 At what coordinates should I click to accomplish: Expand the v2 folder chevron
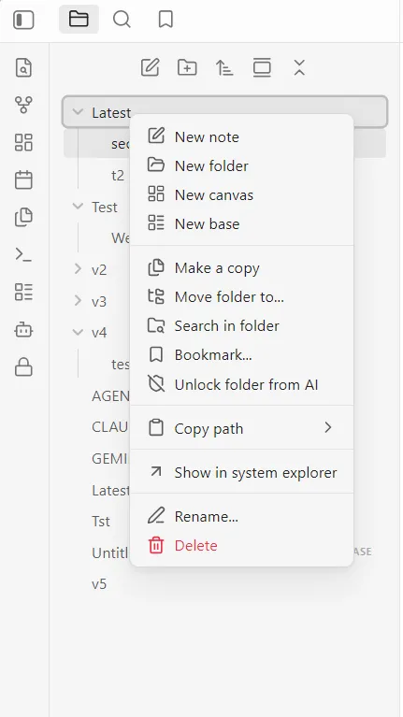78,269
